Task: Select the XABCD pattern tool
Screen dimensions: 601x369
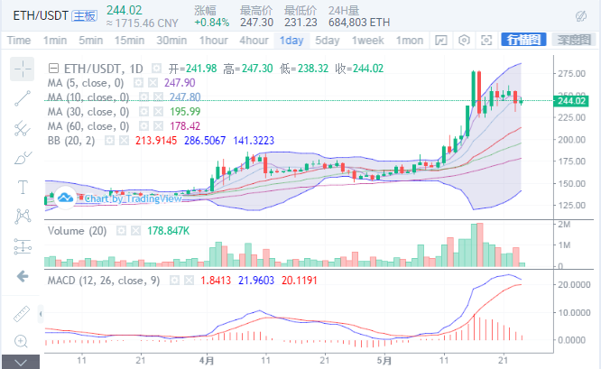Action: coord(23,217)
